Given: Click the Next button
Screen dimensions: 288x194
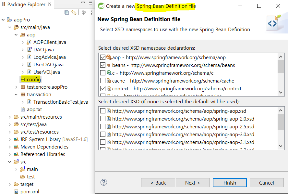Looking at the screenshot, I should tap(193, 183).
